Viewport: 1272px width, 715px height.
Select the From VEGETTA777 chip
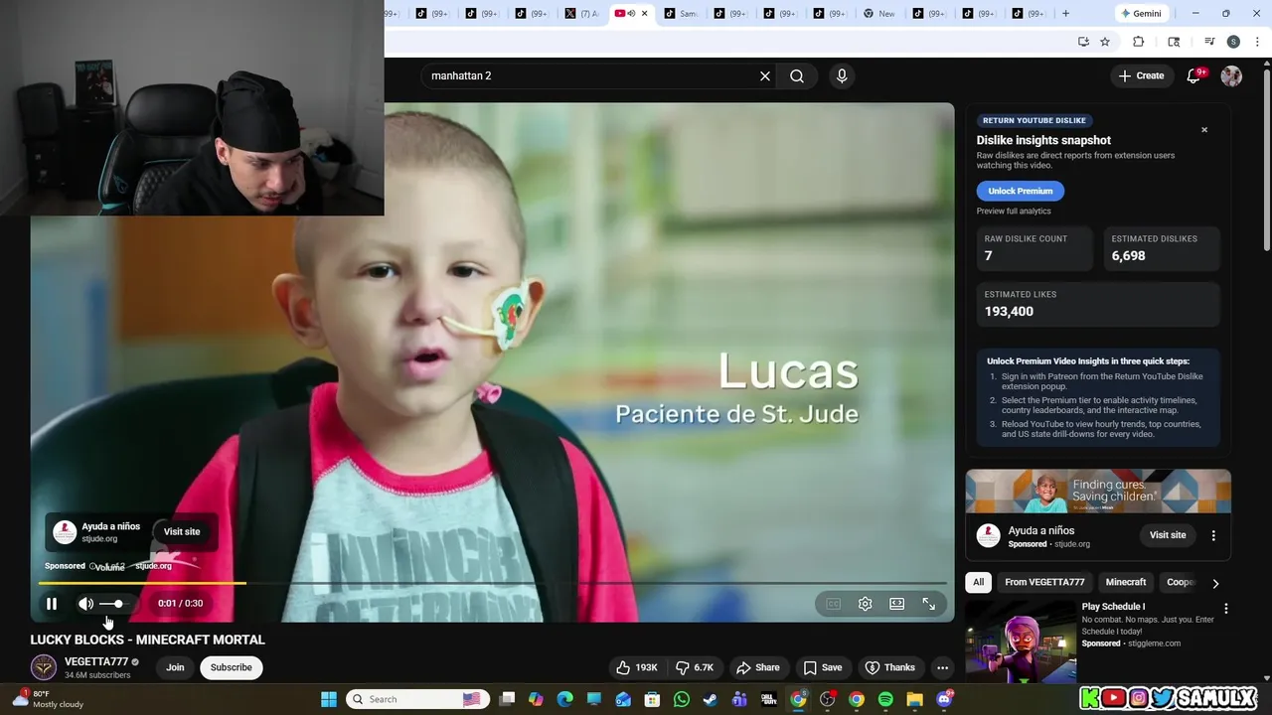click(x=1044, y=582)
